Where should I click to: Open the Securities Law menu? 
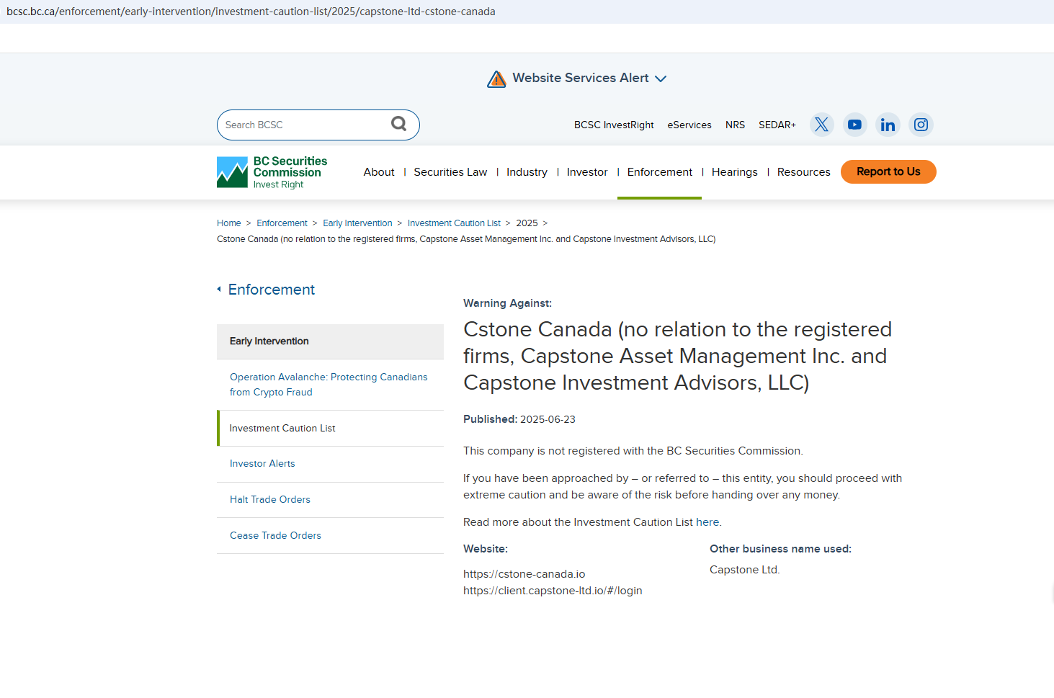coord(450,172)
